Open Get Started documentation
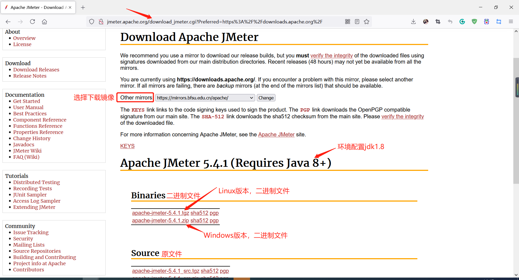519x280 pixels. [26, 101]
